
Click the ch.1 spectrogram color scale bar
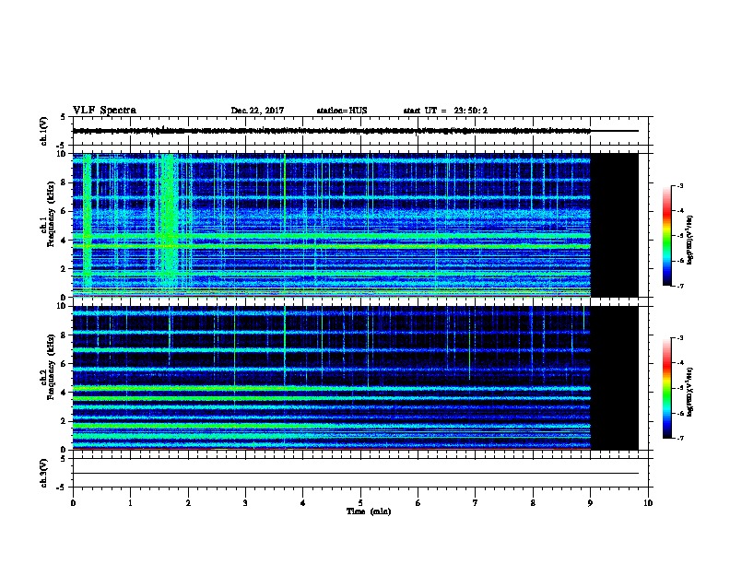pos(667,236)
